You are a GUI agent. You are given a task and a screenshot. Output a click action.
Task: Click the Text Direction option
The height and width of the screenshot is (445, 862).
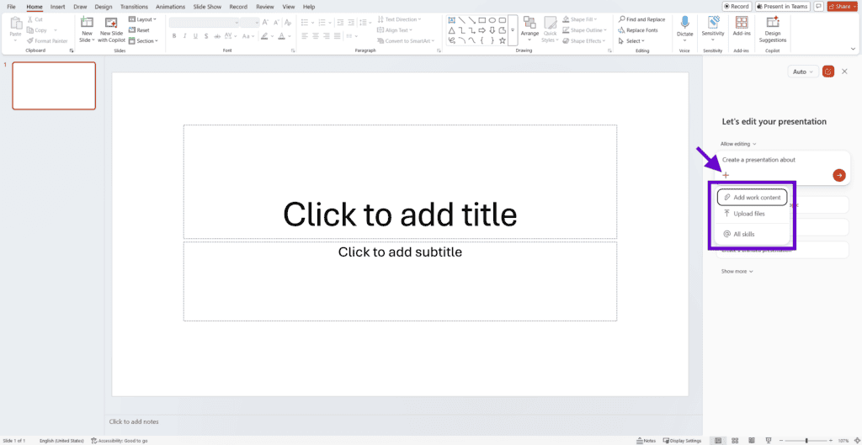[x=399, y=19]
